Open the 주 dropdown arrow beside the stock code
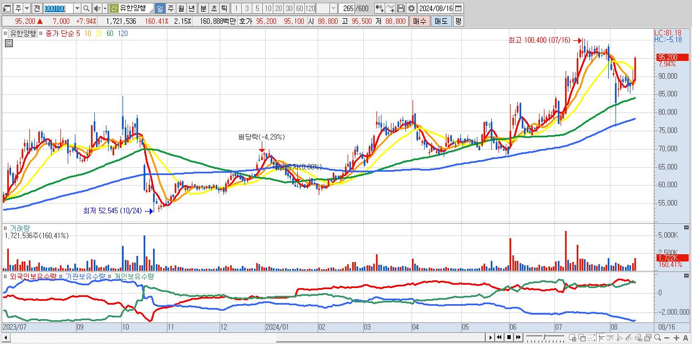Image resolution: width=692 pixels, height=344 pixels. pos(27,8)
